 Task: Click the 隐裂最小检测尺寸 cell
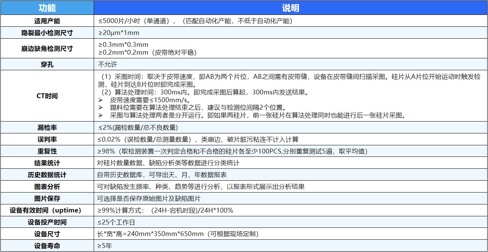click(47, 33)
